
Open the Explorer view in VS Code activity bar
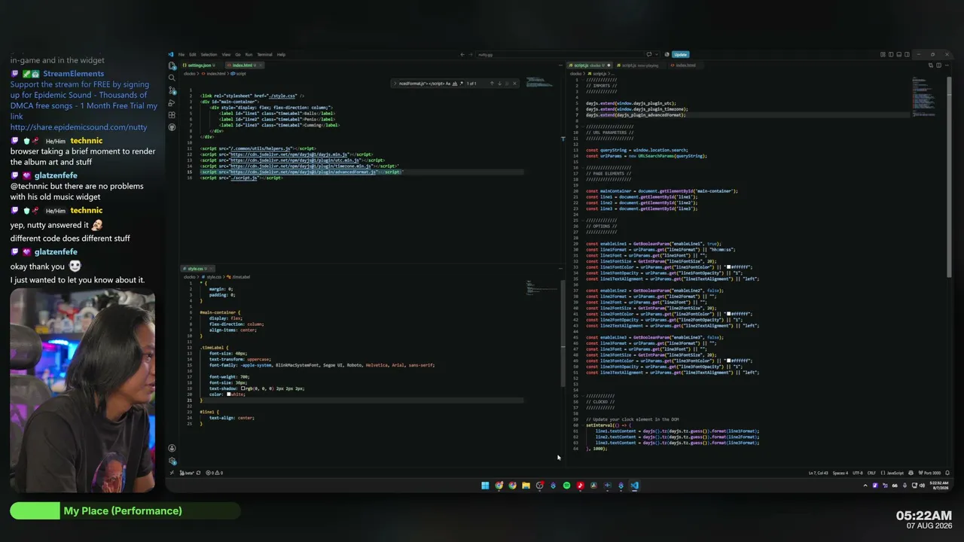172,66
